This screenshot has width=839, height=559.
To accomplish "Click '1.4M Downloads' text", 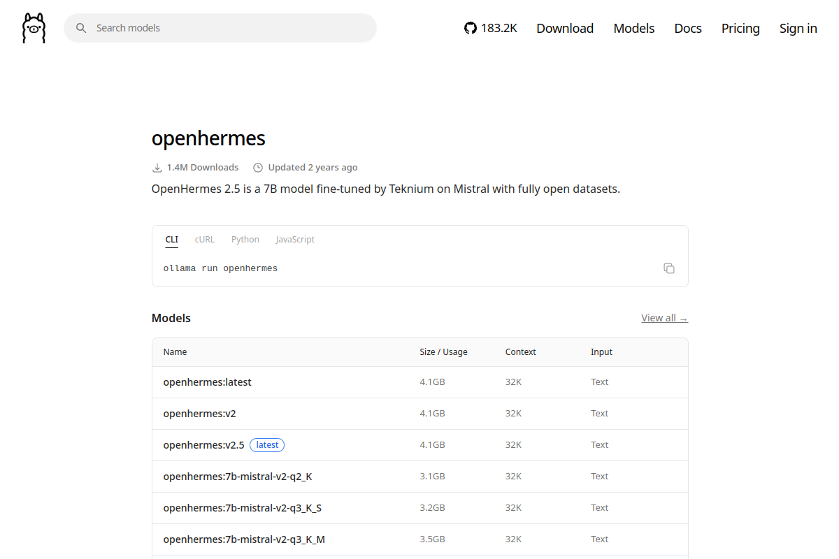I will [203, 168].
